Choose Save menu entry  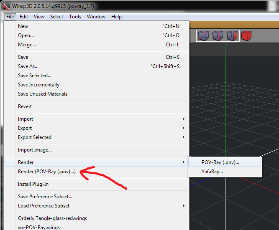[97, 57]
